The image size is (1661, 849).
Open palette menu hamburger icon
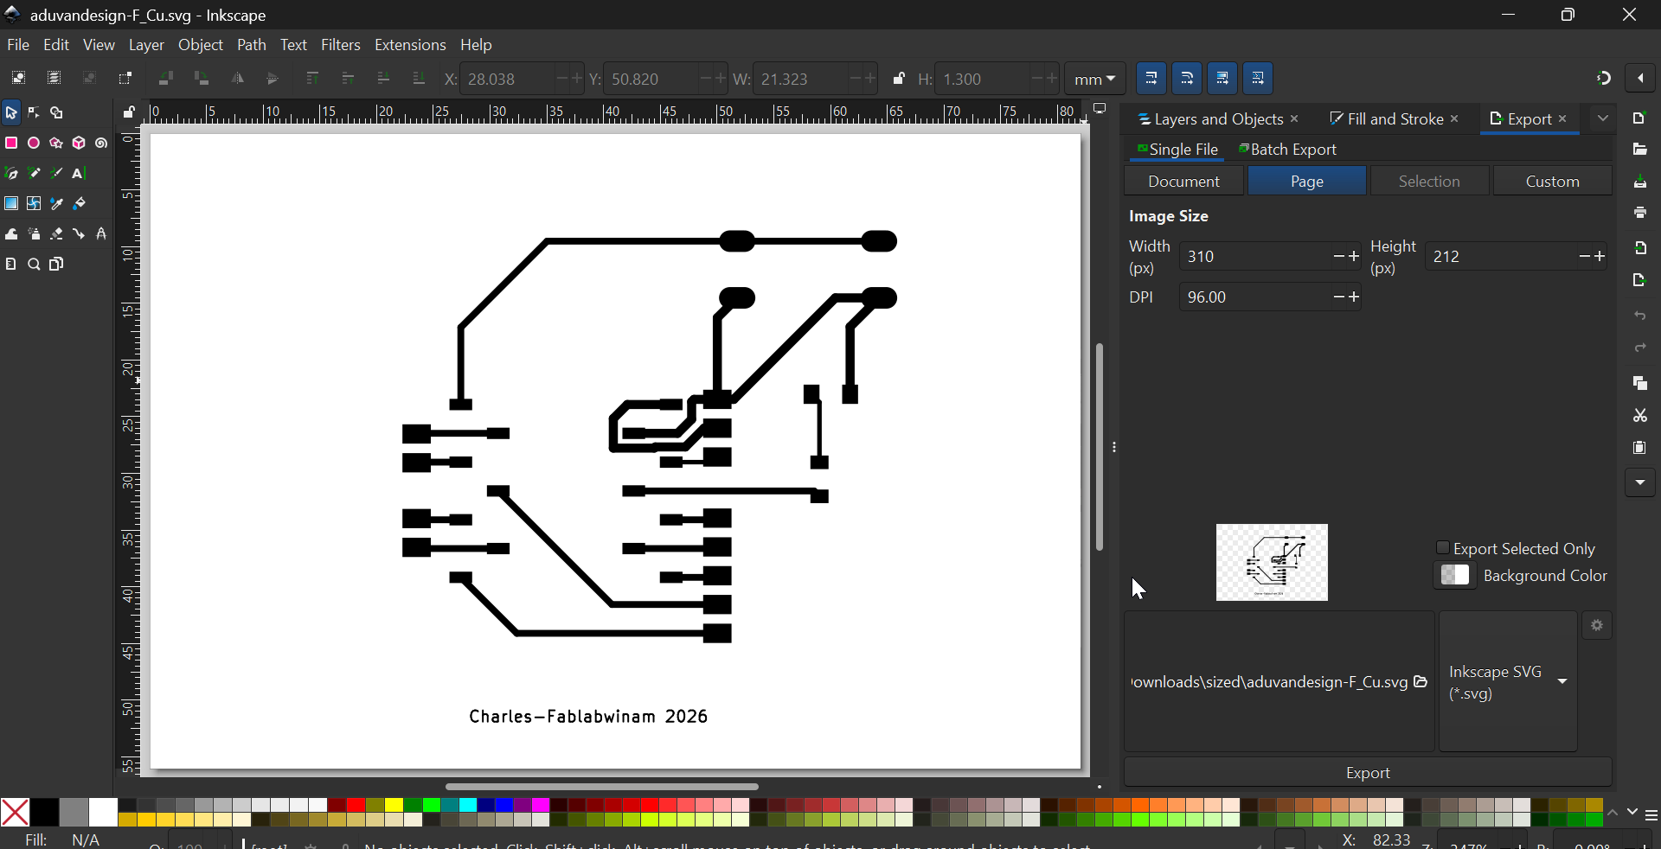pos(1651,816)
